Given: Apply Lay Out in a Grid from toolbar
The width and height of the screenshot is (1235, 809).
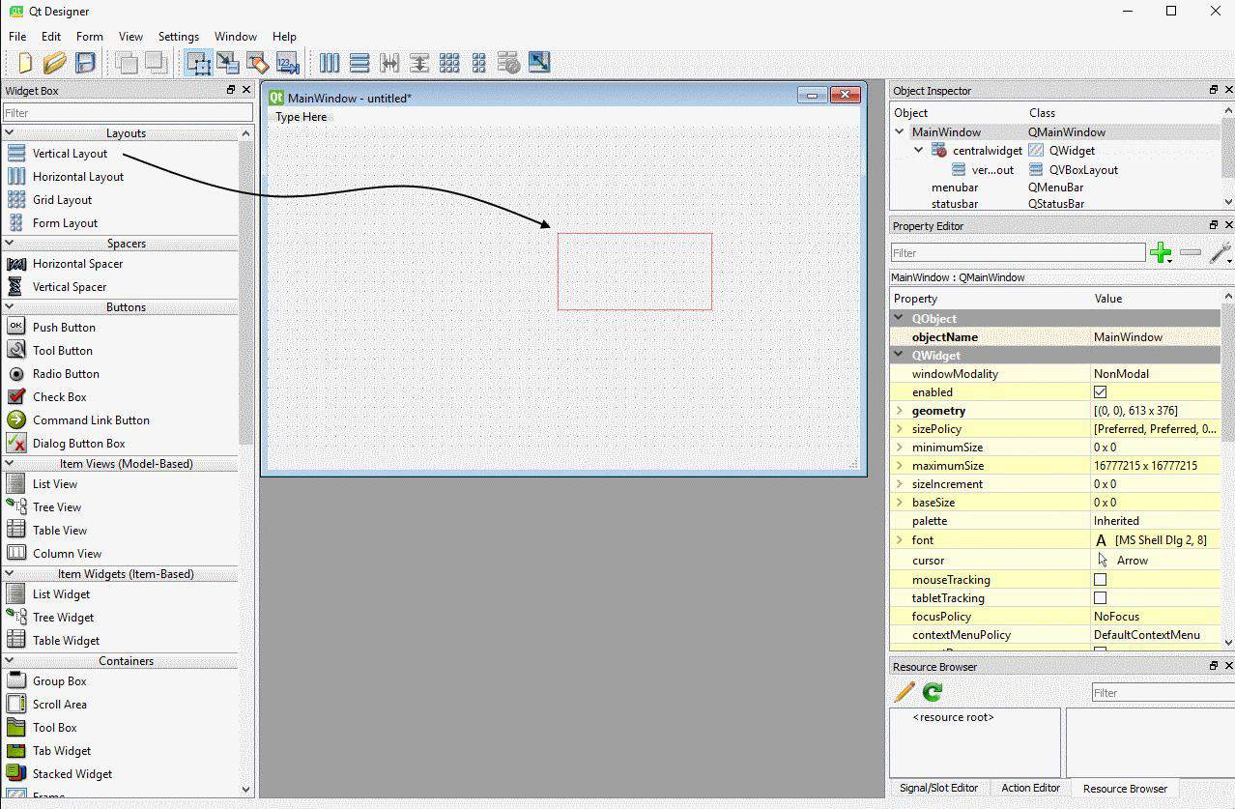Looking at the screenshot, I should tap(449, 63).
